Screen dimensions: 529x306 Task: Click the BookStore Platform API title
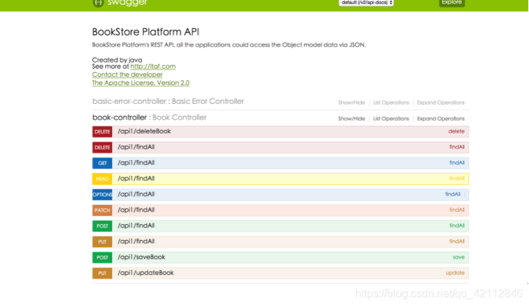[x=146, y=32]
